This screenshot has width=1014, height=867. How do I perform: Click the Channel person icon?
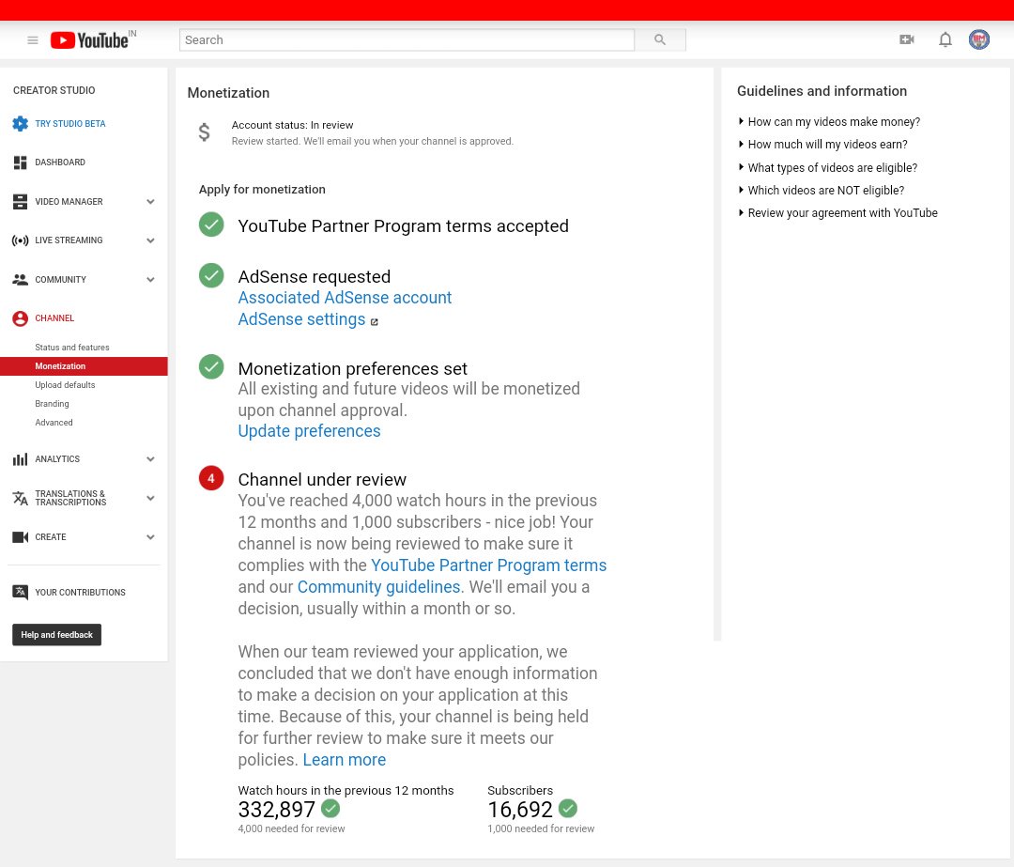(x=20, y=318)
